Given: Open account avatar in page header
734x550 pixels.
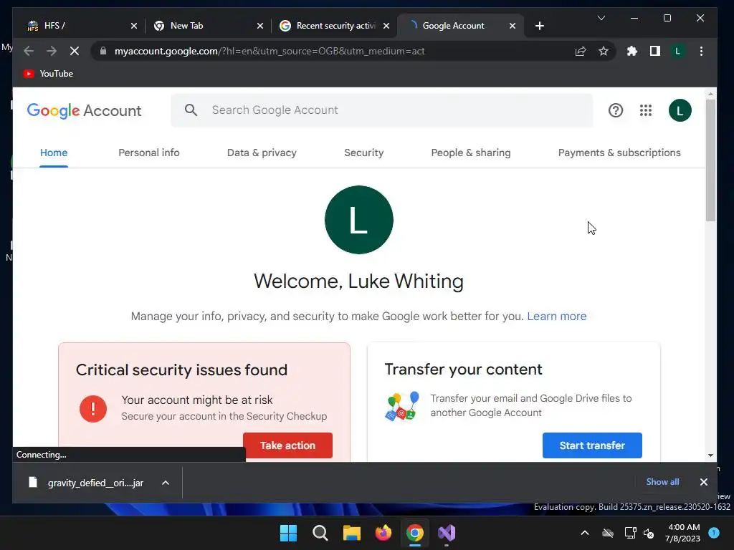Looking at the screenshot, I should [680, 110].
